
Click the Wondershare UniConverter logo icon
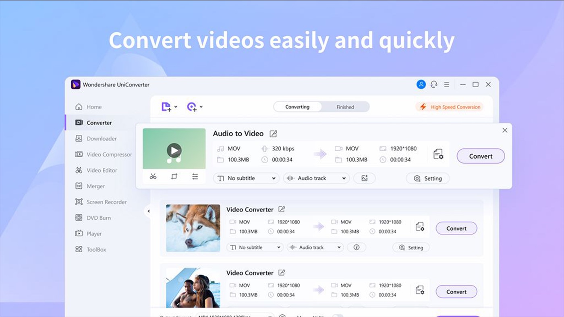(76, 84)
